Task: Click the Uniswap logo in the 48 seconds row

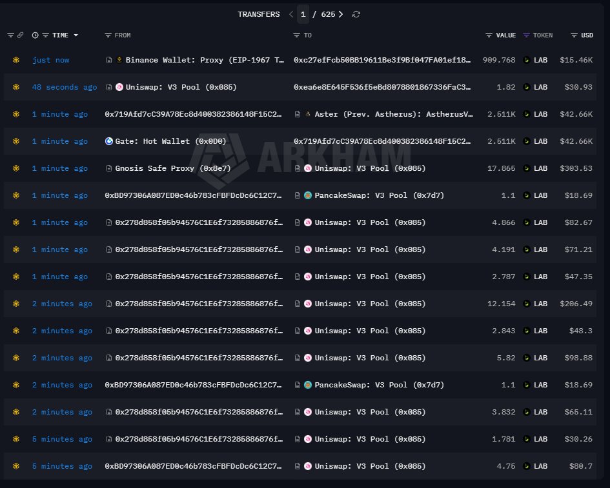Action: pyautogui.click(x=119, y=87)
